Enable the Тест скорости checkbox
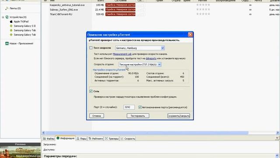280x158 pixels. tap(91, 48)
